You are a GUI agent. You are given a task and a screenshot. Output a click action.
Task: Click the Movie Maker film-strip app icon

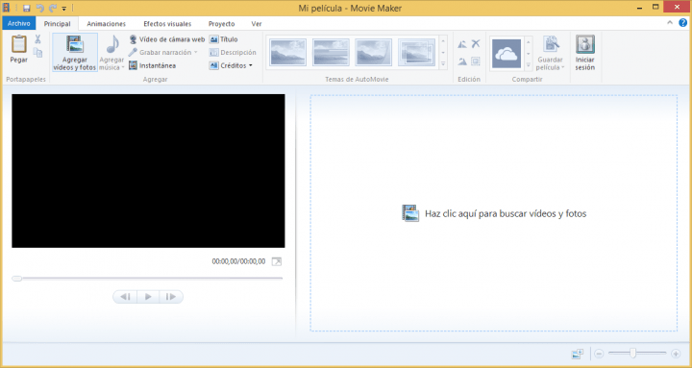pyautogui.click(x=7, y=8)
